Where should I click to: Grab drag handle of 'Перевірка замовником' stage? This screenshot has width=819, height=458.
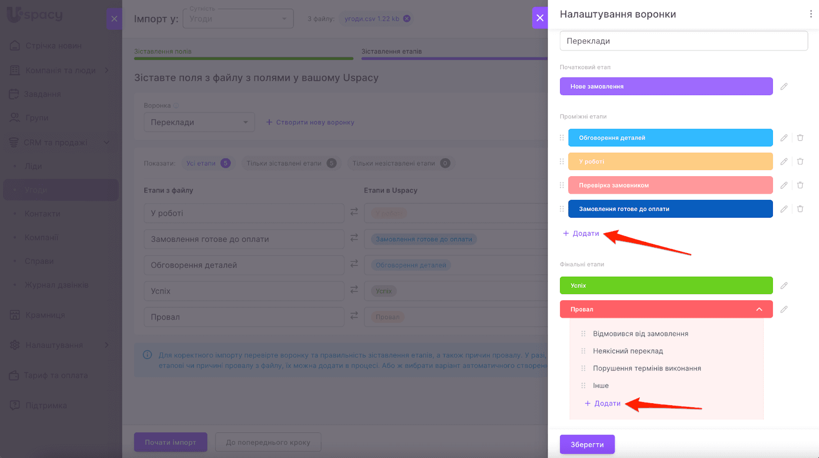(x=562, y=185)
